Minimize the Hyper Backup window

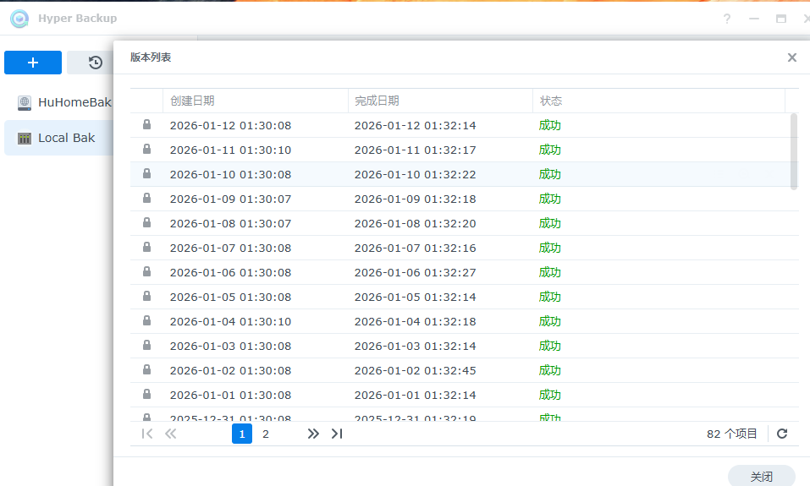754,19
